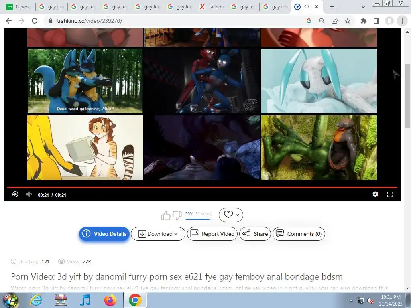Click the site lock icon in address bar
The height and width of the screenshot is (308, 411).
51,21
